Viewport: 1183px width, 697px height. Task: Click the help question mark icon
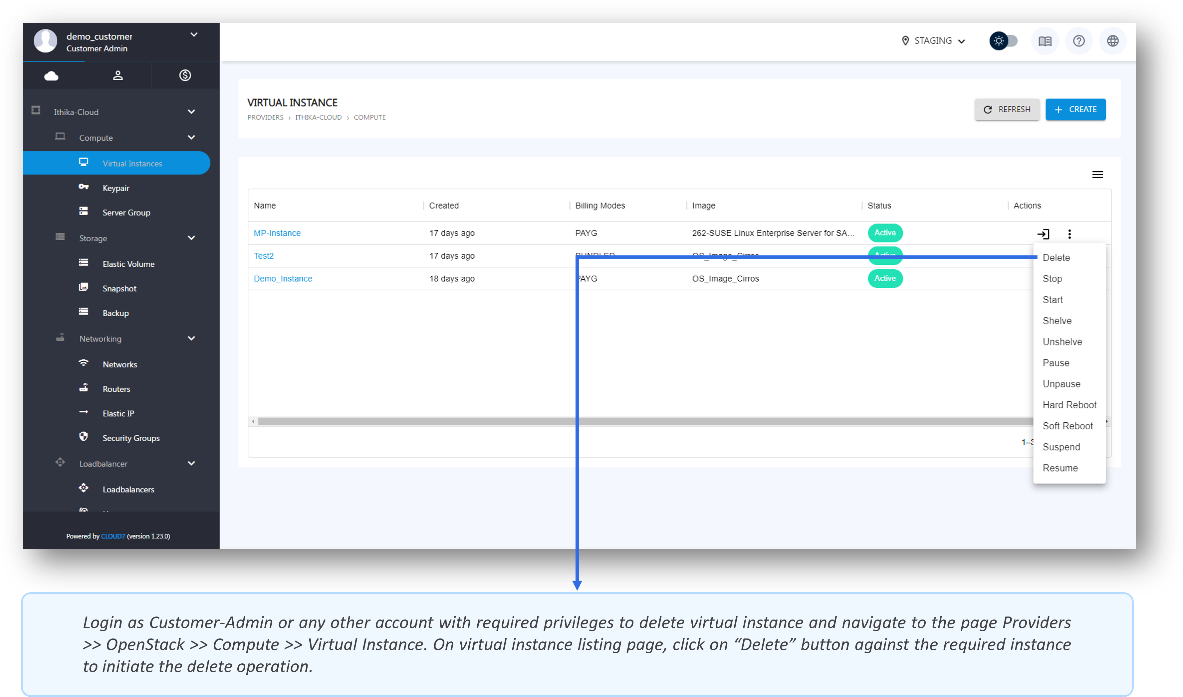(1079, 41)
